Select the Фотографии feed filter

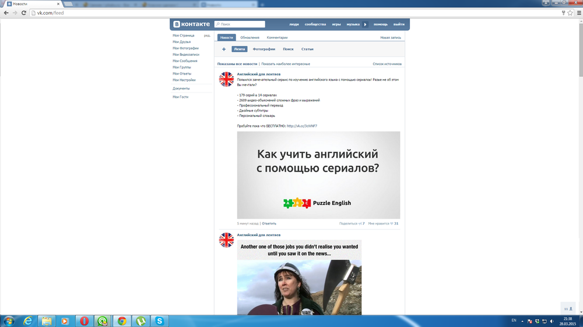(x=264, y=49)
